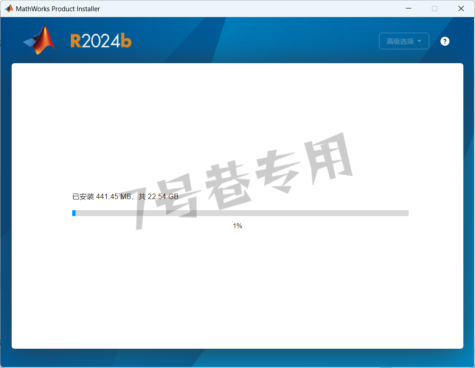Close the MathWorks Product Installer window
This screenshot has height=368, width=475.
click(461, 9)
